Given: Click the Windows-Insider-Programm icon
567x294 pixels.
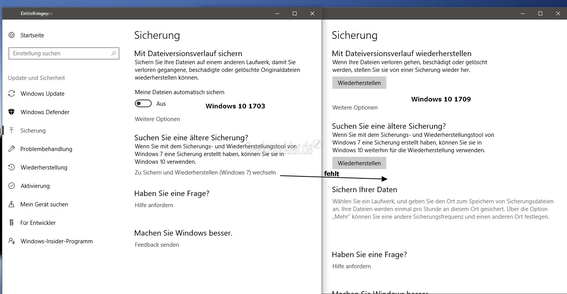Looking at the screenshot, I should pyautogui.click(x=12, y=241).
